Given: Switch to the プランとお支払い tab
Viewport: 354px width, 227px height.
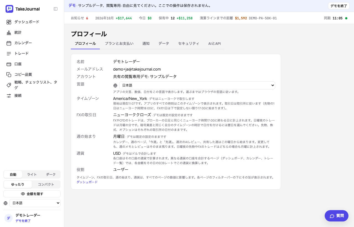Looking at the screenshot, I should (119, 43).
